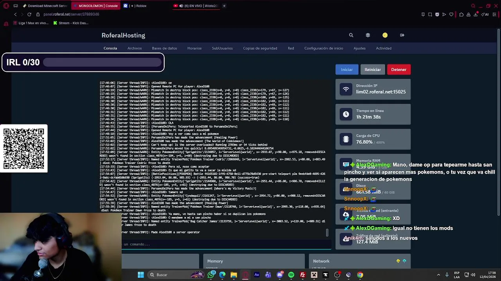The image size is (501, 281).
Task: Open the Bases de datos tab
Action: [164, 48]
